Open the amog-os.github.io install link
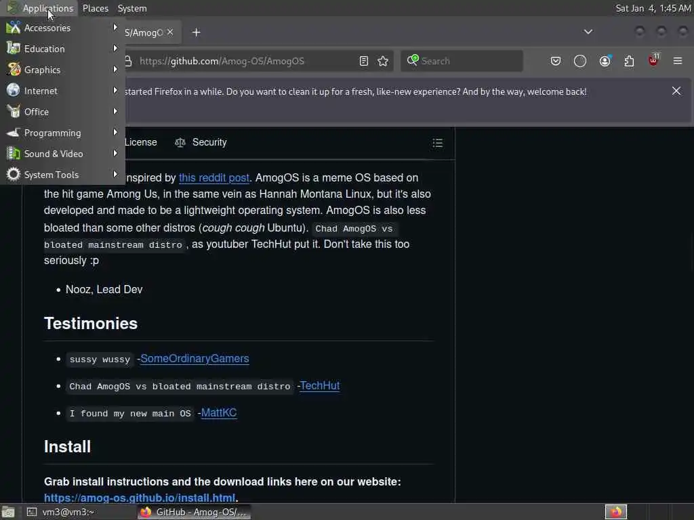Viewport: 694px width, 520px height. click(x=140, y=498)
